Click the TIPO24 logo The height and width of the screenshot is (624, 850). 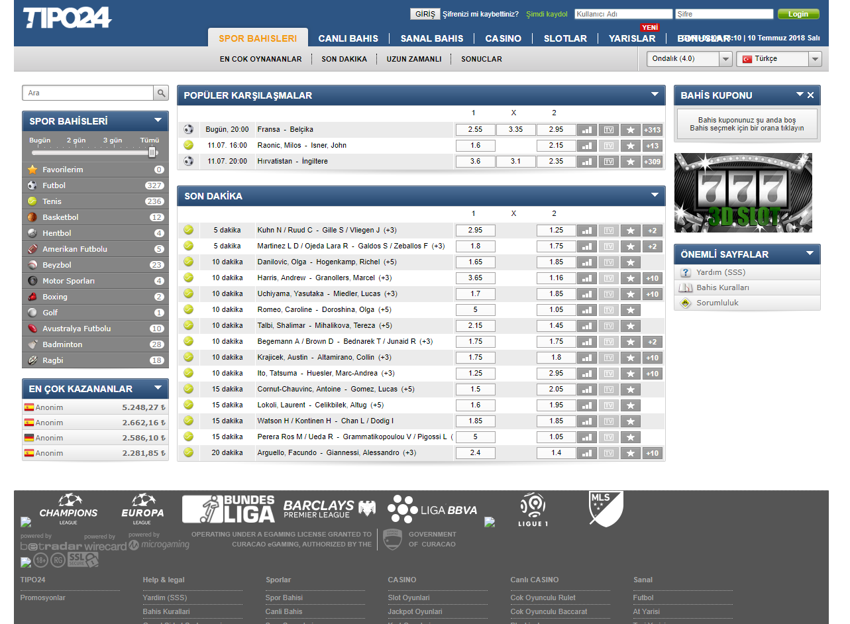click(67, 18)
